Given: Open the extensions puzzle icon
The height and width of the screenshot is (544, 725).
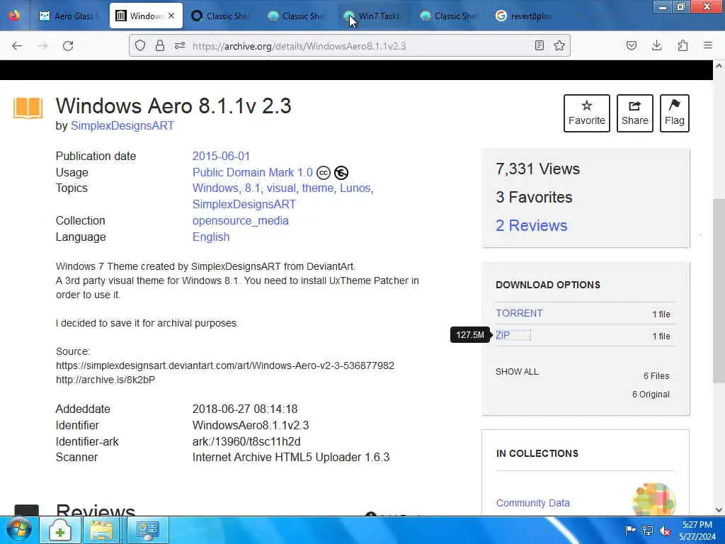Looking at the screenshot, I should (x=683, y=45).
